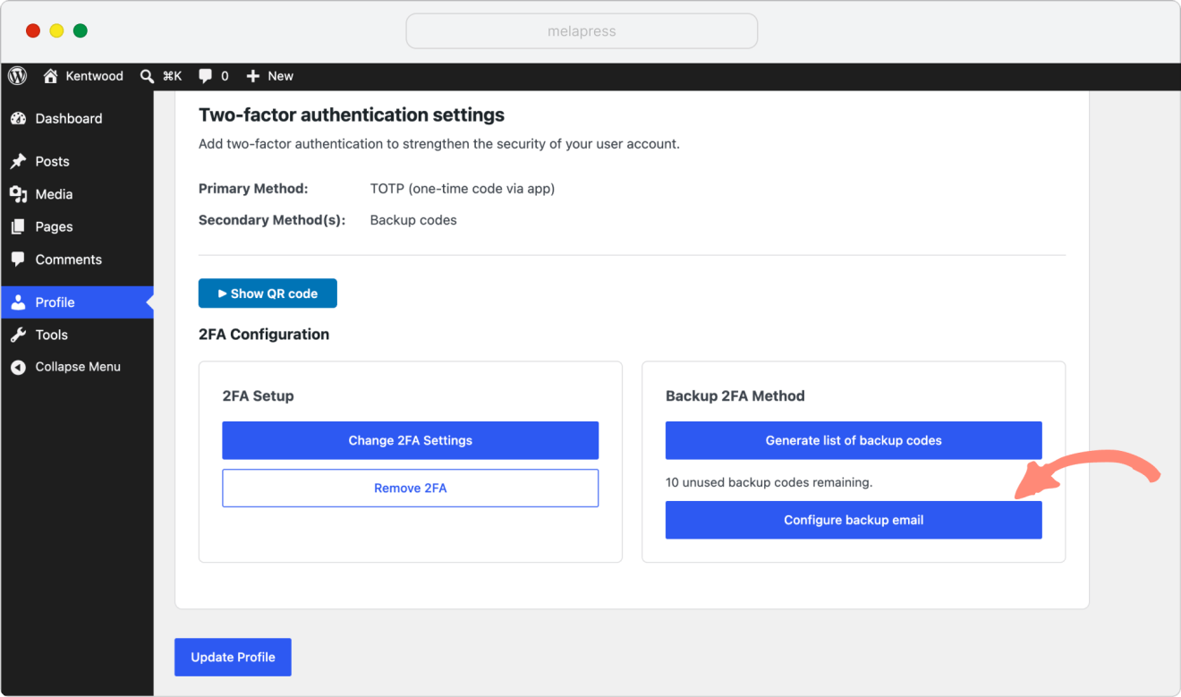The width and height of the screenshot is (1181, 697).
Task: Click the Dashboard gauge icon
Action: pos(18,118)
